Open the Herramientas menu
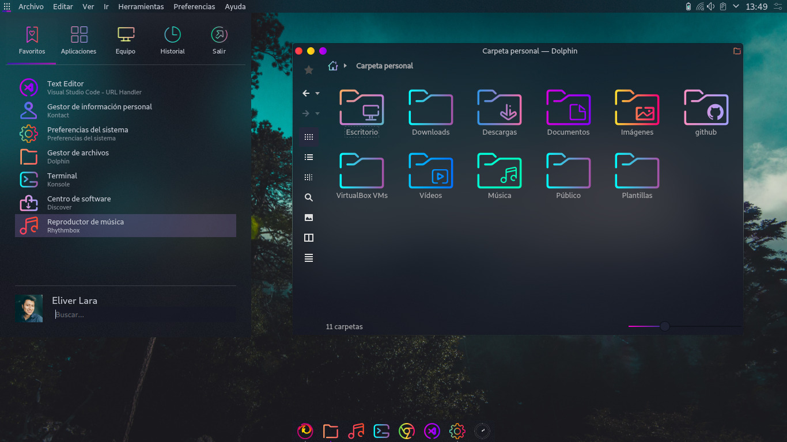The height and width of the screenshot is (442, 787). [141, 7]
